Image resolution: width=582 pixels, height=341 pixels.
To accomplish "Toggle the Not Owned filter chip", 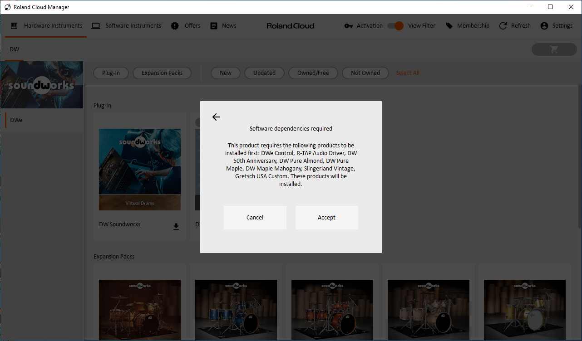I will (x=365, y=73).
